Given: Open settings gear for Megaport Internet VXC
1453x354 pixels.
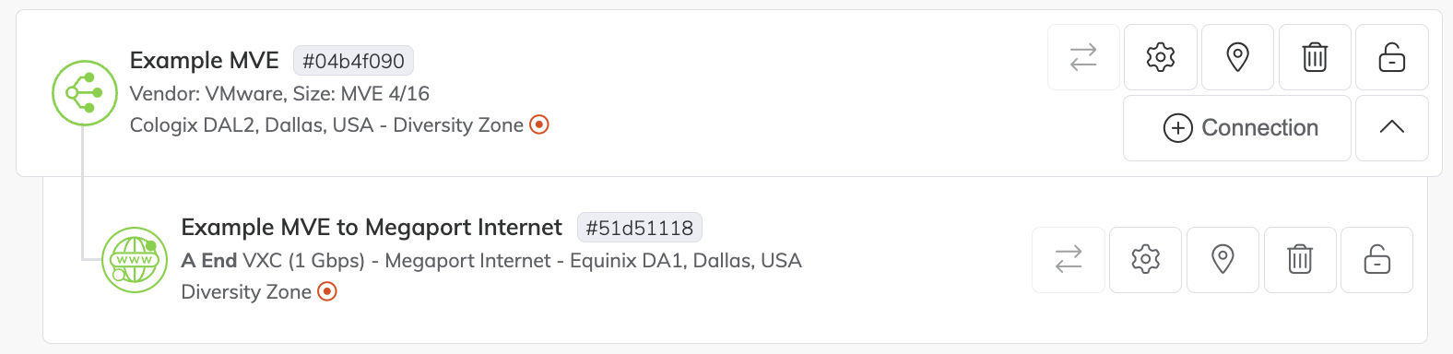Looking at the screenshot, I should [1145, 259].
